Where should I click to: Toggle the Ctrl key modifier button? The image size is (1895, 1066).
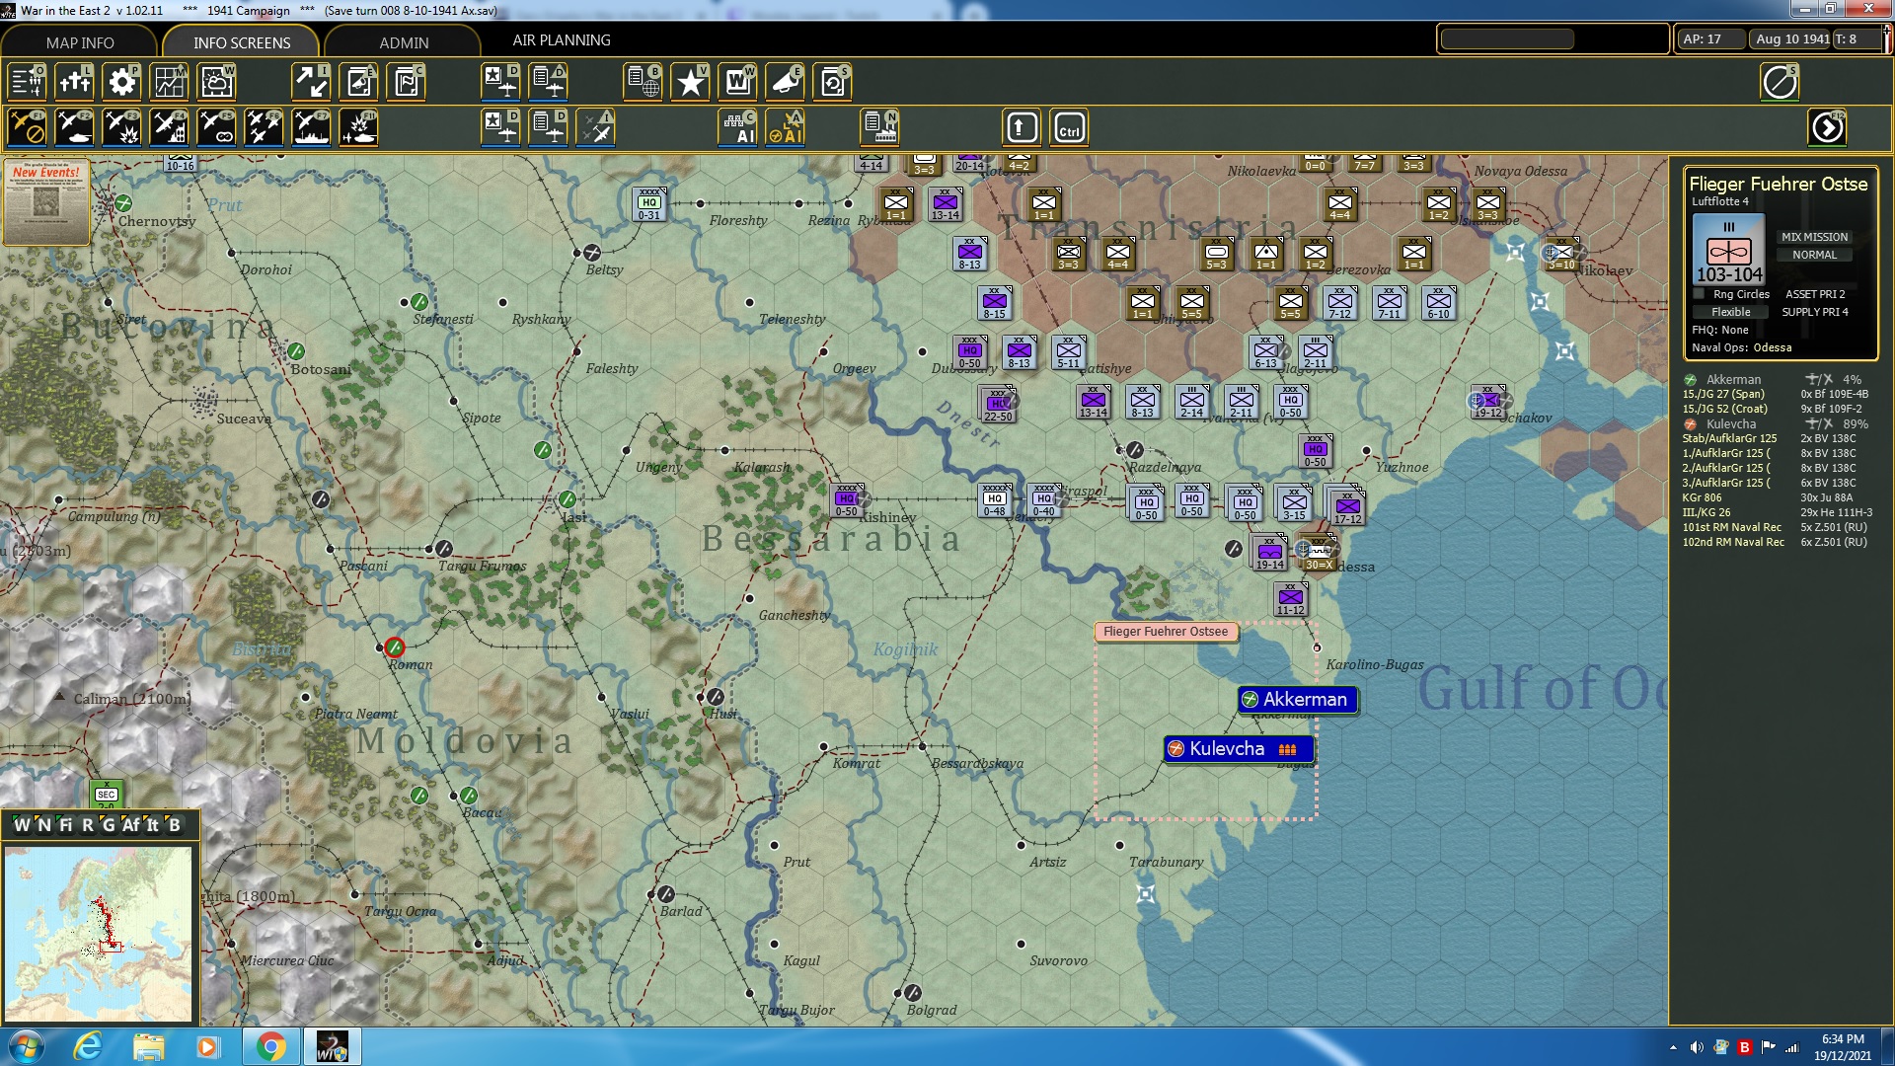pyautogui.click(x=1069, y=128)
